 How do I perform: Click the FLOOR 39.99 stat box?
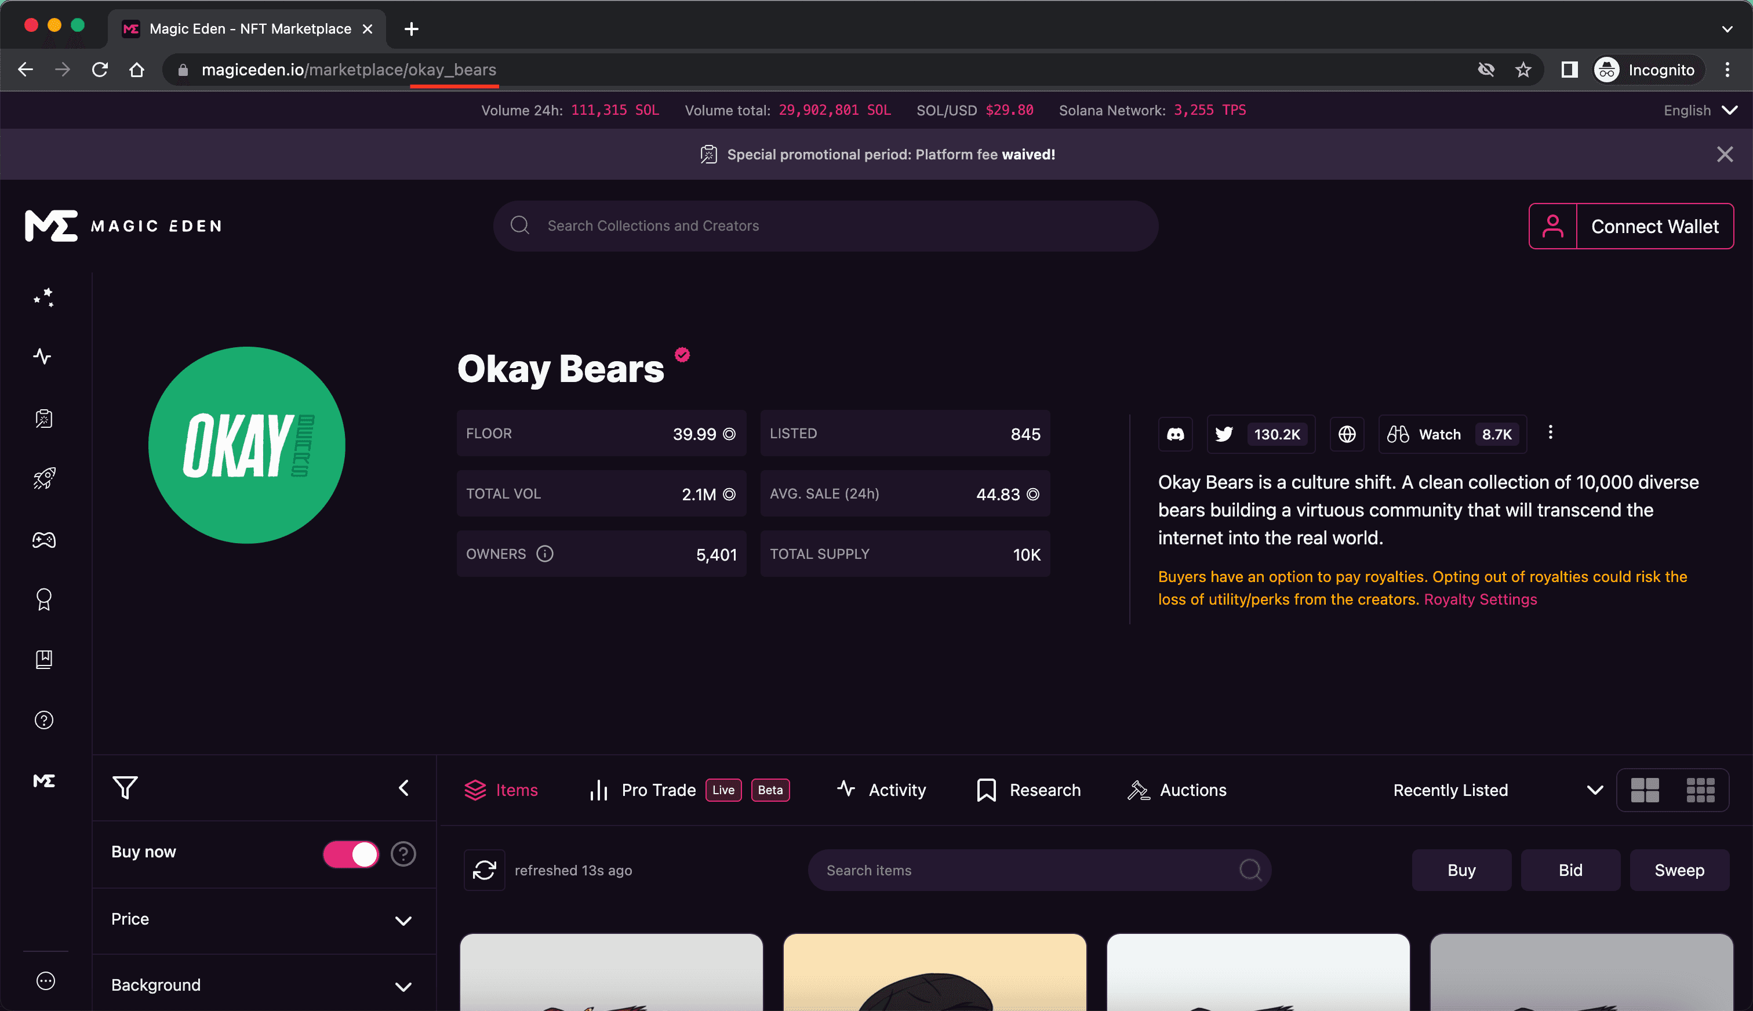601,433
